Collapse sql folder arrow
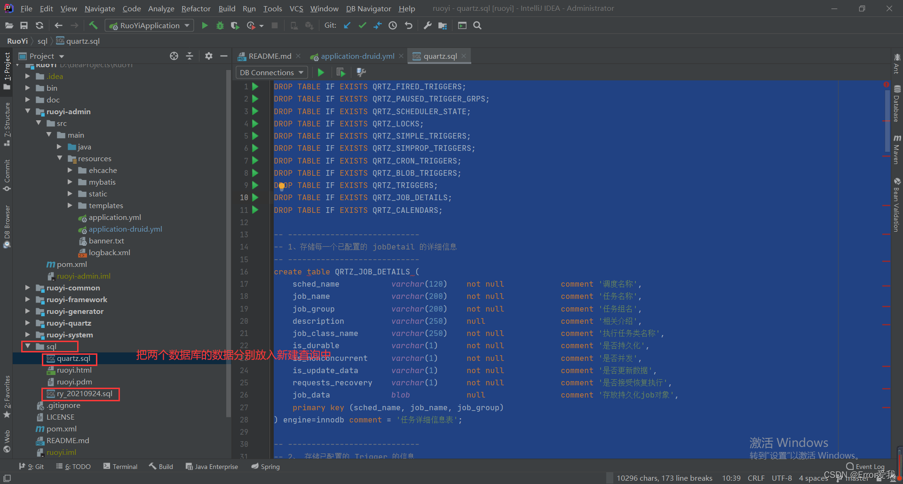Image resolution: width=903 pixels, height=484 pixels. [28, 346]
